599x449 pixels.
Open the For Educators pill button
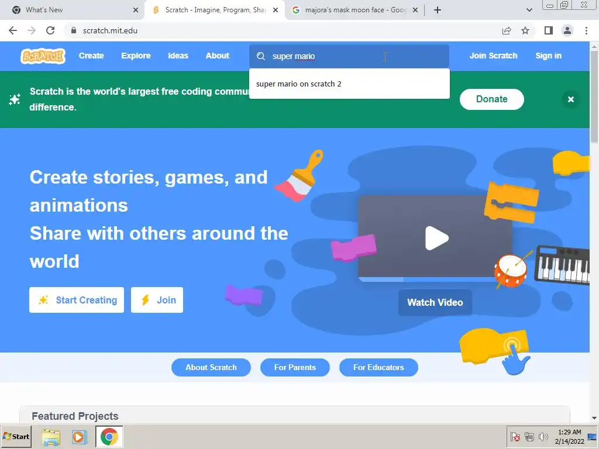click(378, 367)
